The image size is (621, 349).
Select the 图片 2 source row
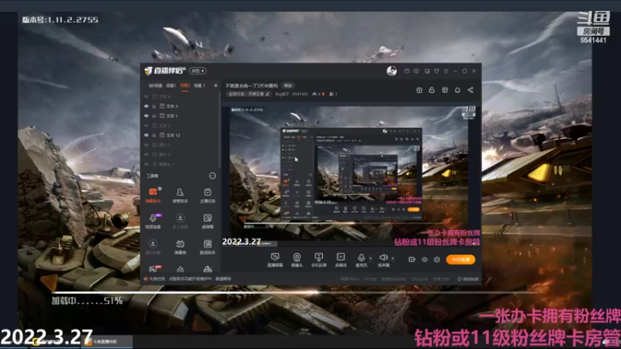tap(181, 154)
